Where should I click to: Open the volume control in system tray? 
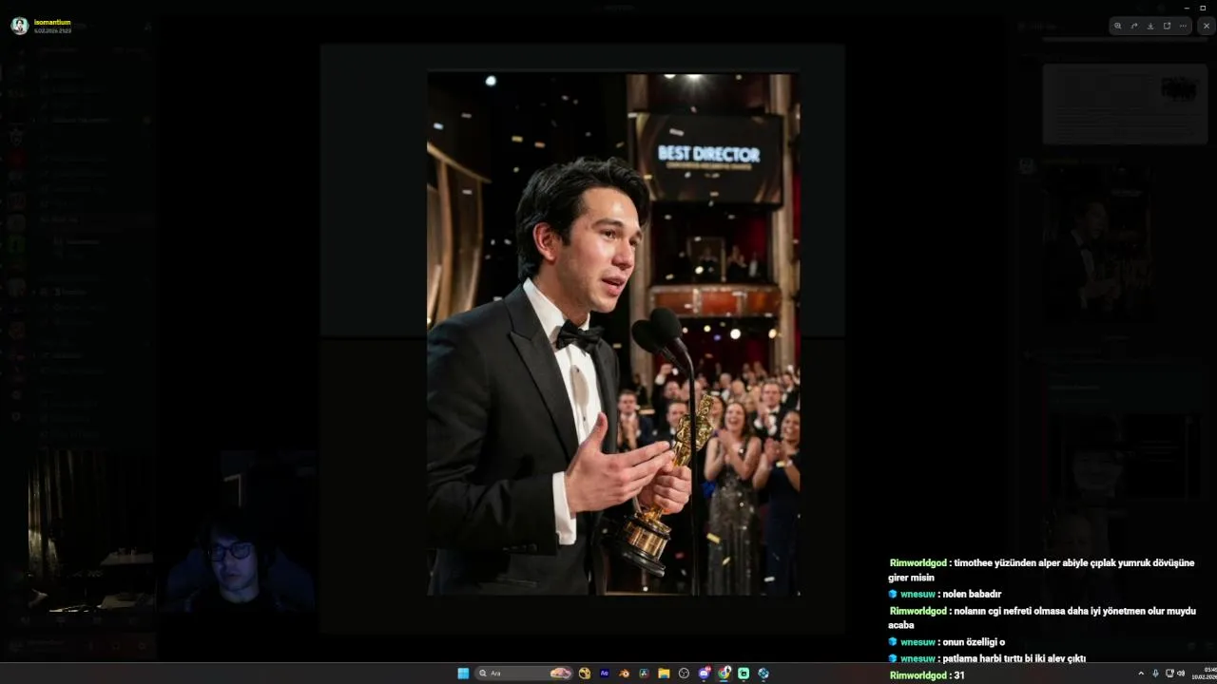click(x=1181, y=674)
